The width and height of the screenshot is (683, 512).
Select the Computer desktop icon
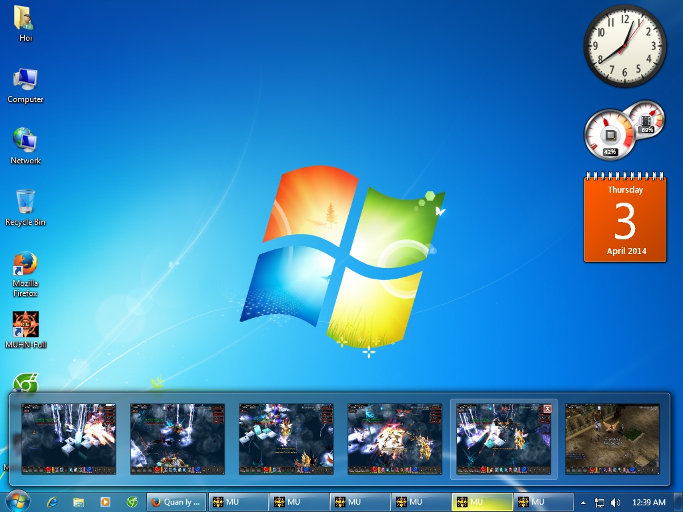tap(25, 86)
